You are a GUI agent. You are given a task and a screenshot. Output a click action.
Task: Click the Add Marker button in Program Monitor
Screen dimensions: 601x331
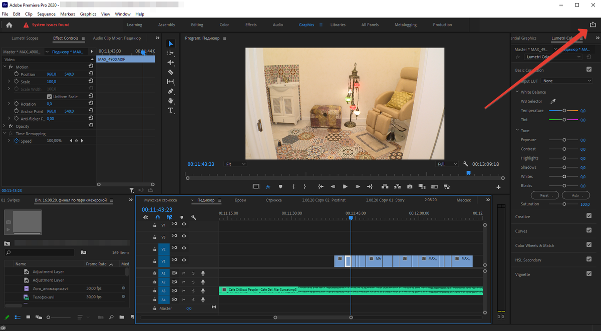tap(280, 186)
